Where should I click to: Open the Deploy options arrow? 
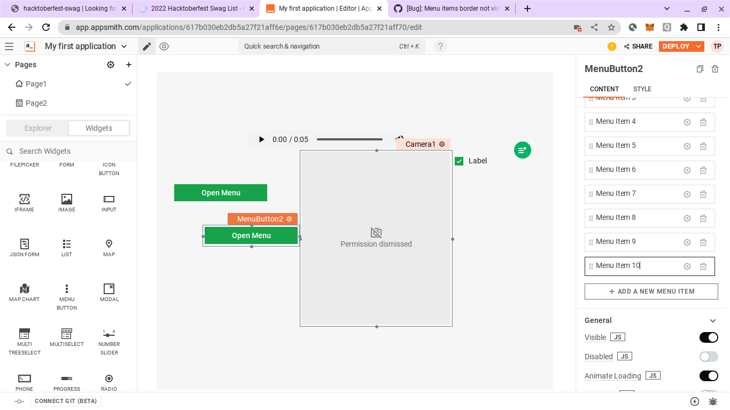click(699, 46)
